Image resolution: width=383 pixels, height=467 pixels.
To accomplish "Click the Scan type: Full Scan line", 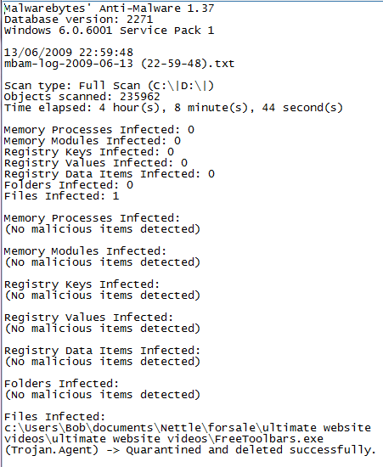I will pos(109,86).
